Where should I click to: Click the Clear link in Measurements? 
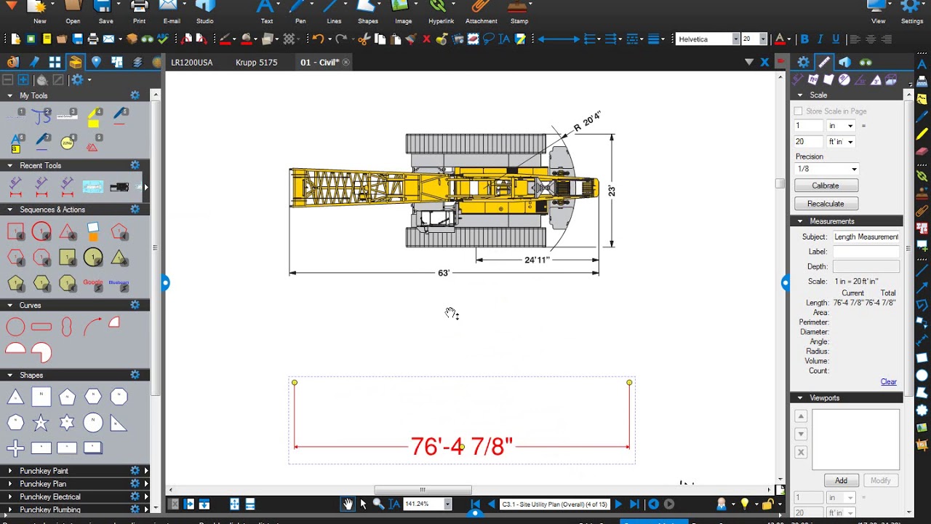[x=889, y=381]
